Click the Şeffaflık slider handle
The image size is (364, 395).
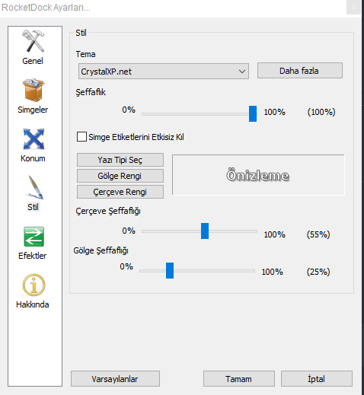[253, 114]
